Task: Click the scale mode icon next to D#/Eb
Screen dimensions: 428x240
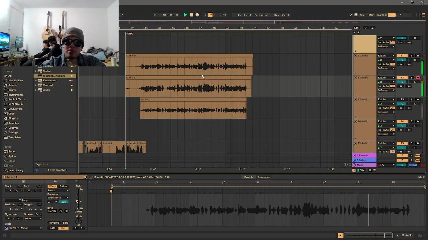Action: (6, 228)
